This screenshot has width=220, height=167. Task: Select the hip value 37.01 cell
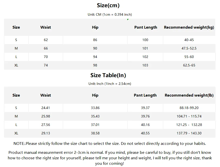tap(95, 125)
